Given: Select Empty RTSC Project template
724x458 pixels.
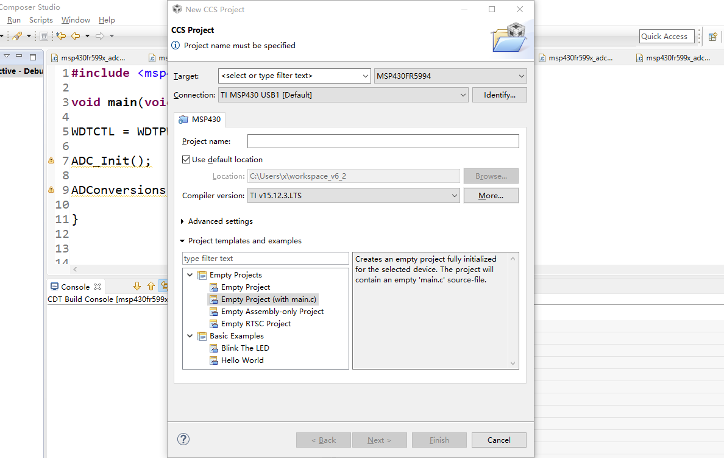Looking at the screenshot, I should 255,323.
